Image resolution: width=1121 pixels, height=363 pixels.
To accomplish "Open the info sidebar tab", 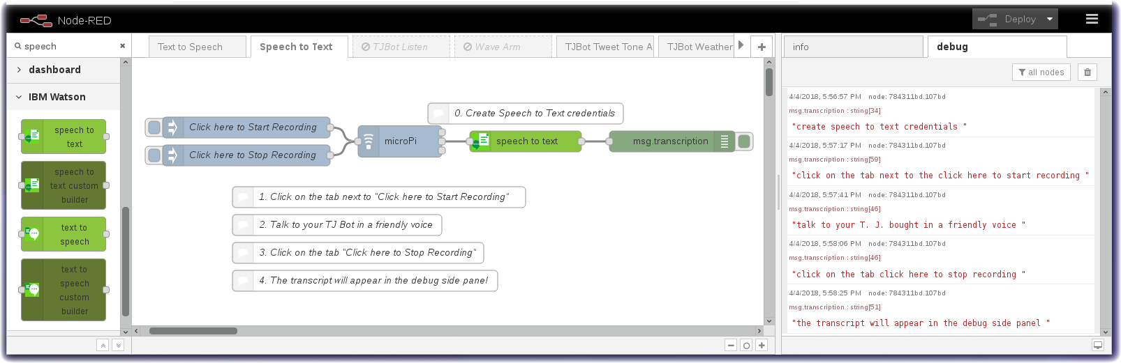I will coord(853,47).
